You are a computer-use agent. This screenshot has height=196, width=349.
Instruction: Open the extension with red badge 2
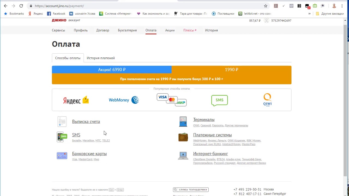(307, 6)
